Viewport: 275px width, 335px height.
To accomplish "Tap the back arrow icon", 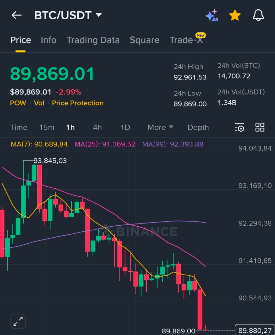I will pos(17,15).
